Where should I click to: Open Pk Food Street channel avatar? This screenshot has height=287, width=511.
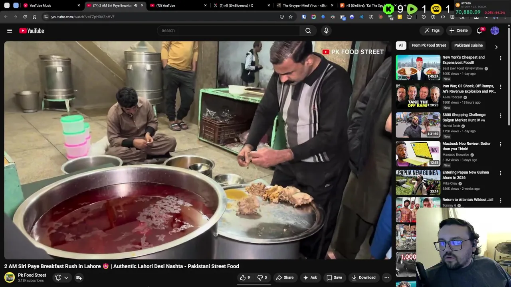[x=10, y=277]
